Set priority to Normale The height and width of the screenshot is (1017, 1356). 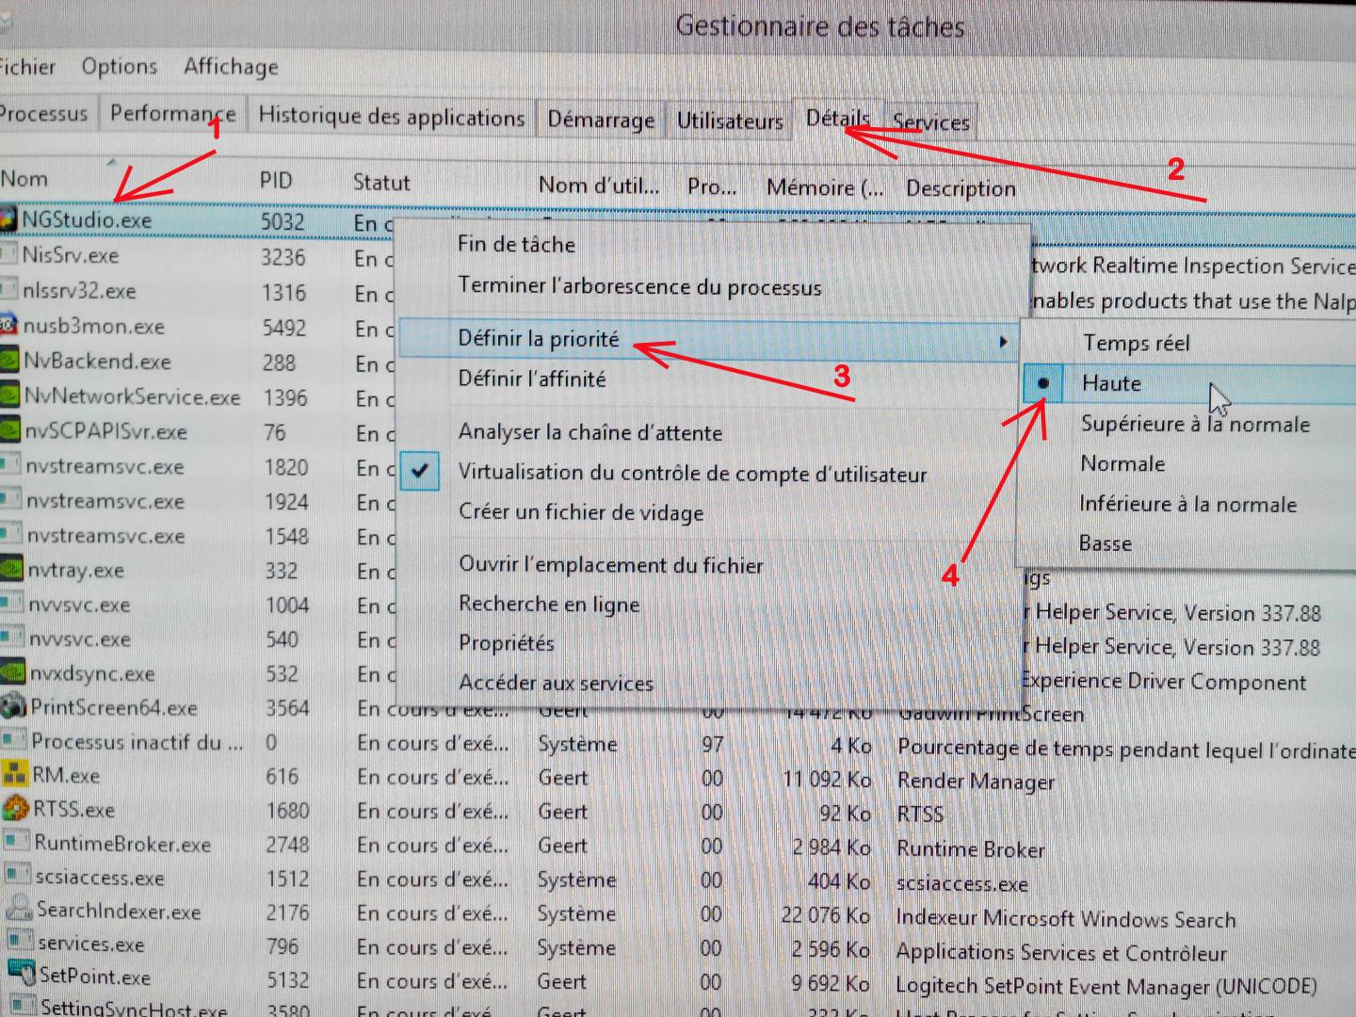pyautogui.click(x=1122, y=463)
